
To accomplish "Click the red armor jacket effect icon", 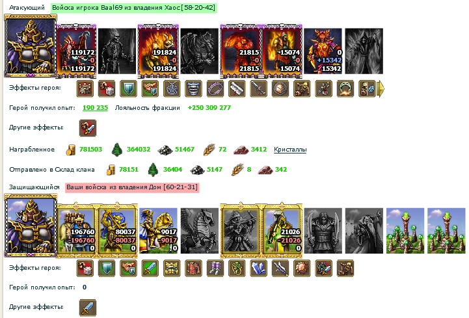I will tap(194, 268).
